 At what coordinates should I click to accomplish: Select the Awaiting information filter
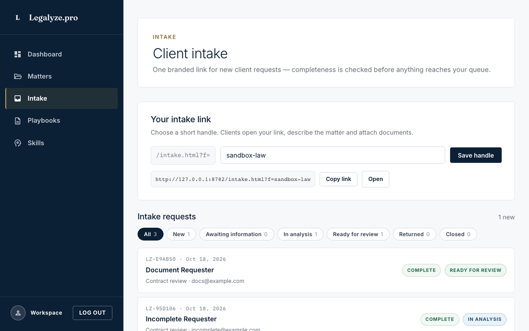[236, 234]
